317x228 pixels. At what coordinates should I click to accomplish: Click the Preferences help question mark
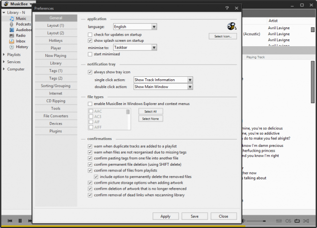pos(227,8)
